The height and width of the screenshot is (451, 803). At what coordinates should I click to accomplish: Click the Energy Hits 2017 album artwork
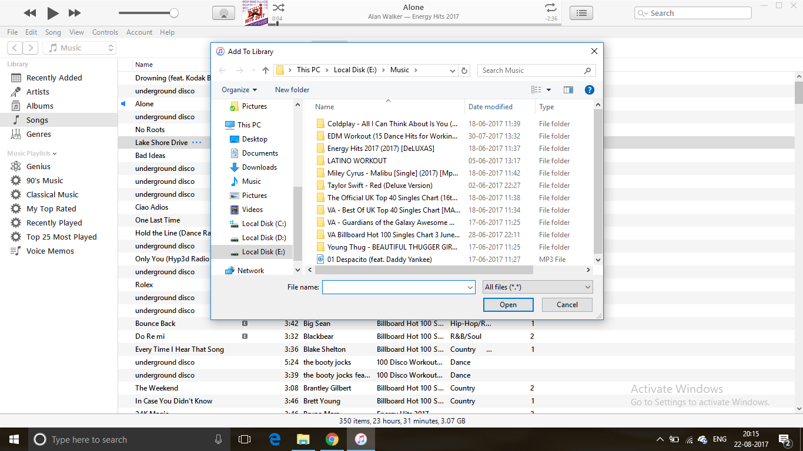(x=255, y=13)
